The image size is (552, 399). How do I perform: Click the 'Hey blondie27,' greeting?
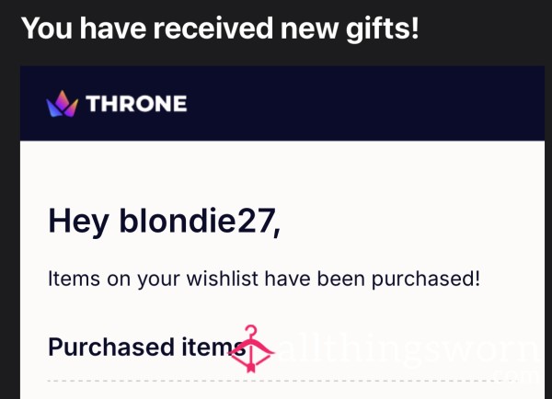click(165, 222)
